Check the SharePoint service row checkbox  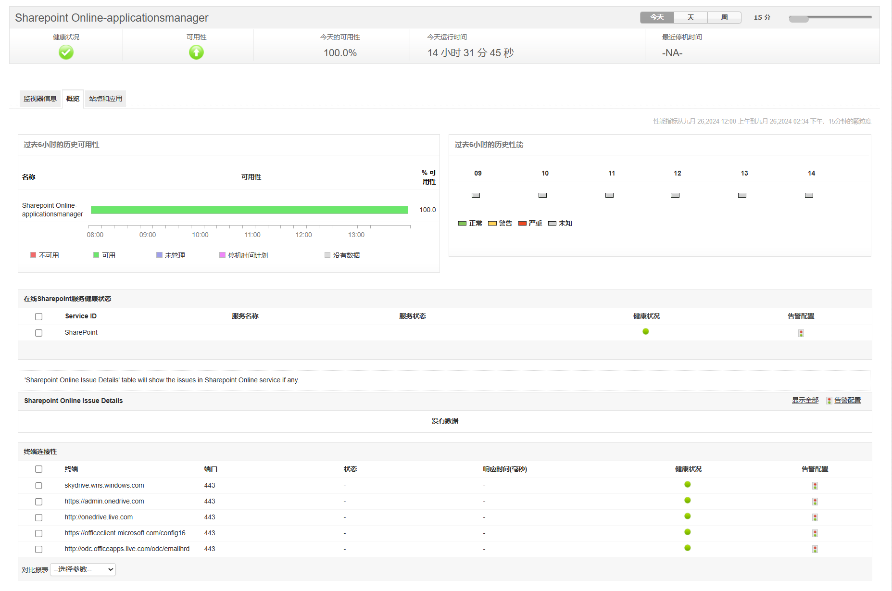point(38,333)
